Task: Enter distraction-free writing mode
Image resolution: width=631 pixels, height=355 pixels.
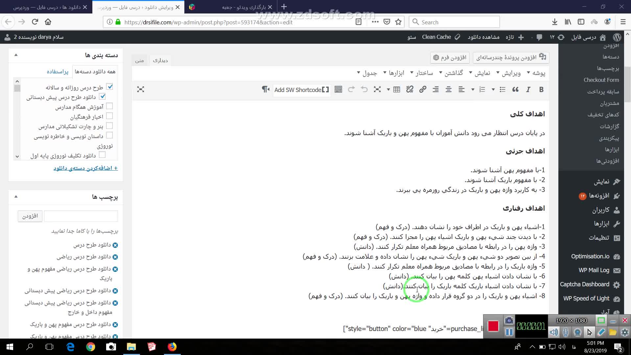Action: pyautogui.click(x=141, y=89)
